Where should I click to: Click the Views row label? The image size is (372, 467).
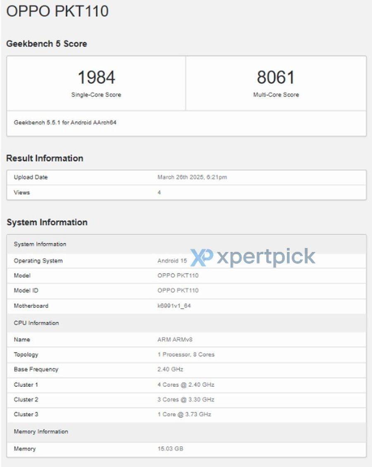point(22,192)
